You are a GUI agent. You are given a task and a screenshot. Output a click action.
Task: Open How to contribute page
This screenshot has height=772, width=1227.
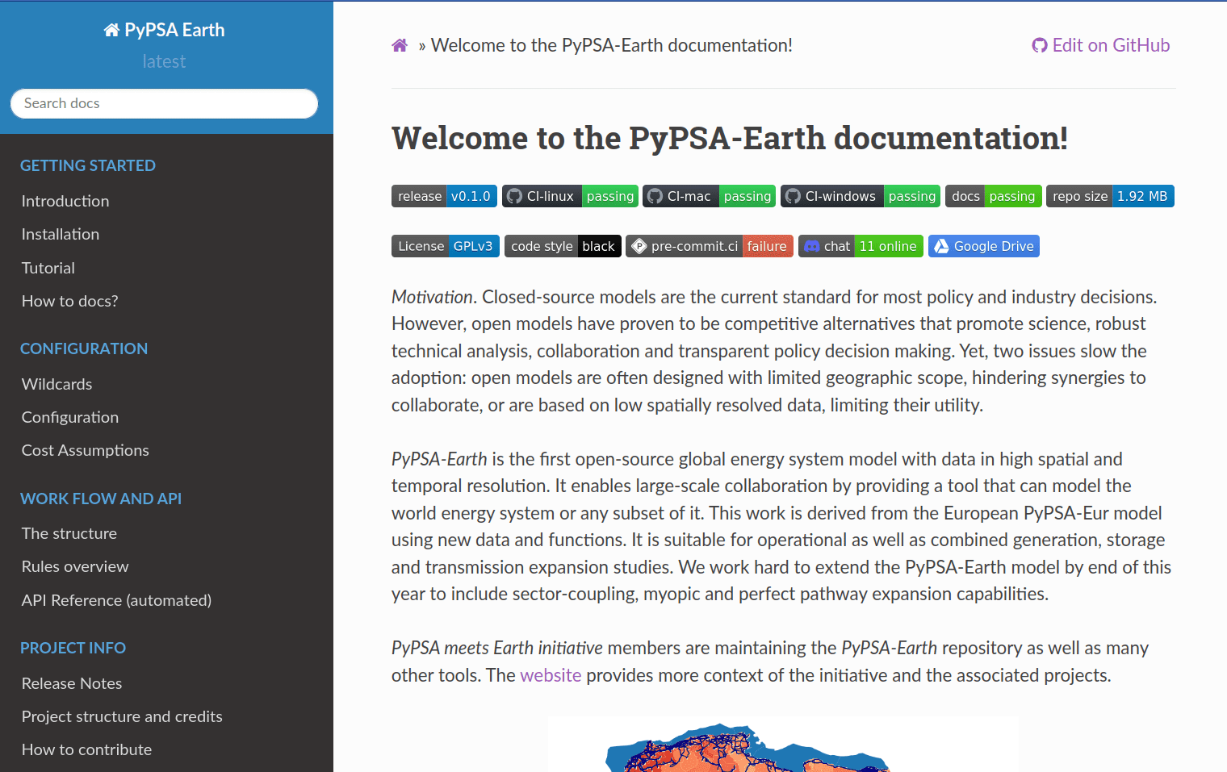[x=87, y=749]
